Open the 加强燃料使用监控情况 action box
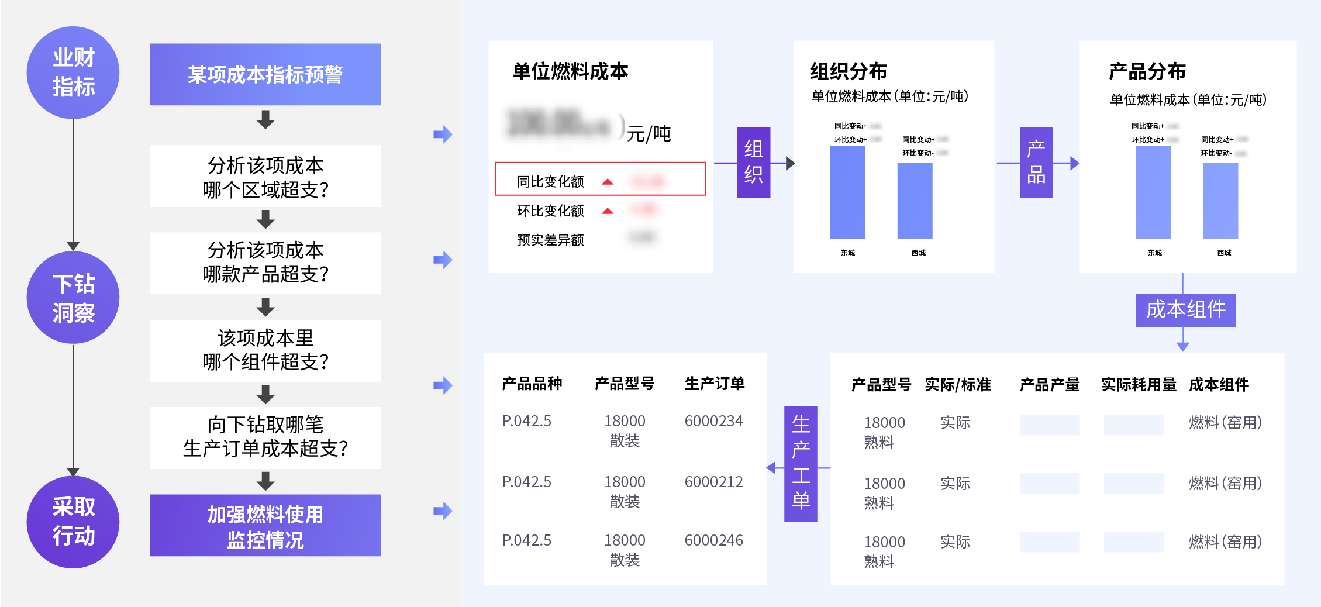 pyautogui.click(x=265, y=525)
